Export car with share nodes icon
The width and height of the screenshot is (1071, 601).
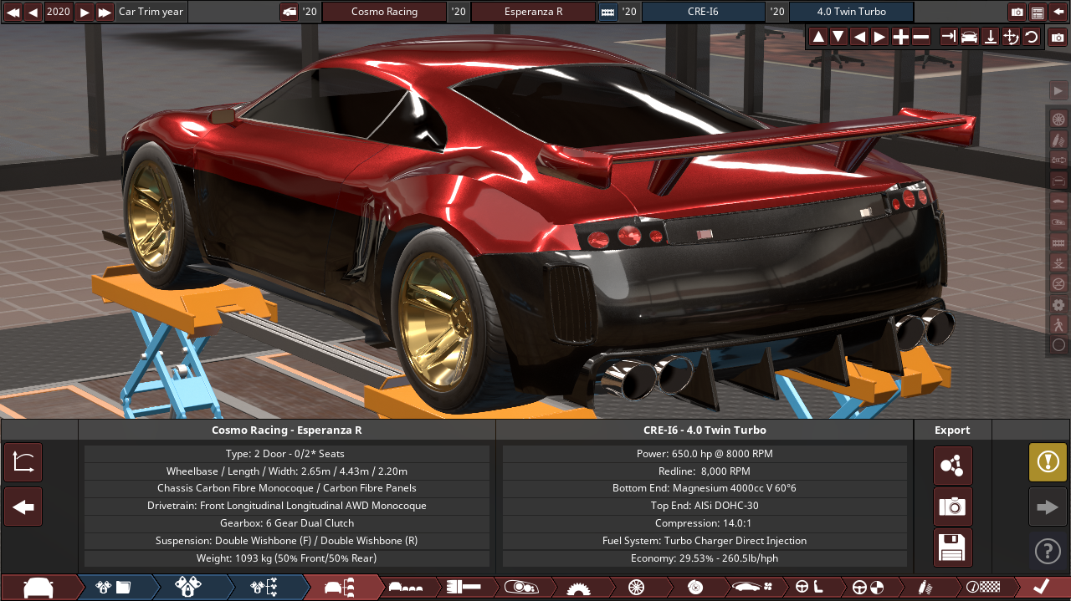pyautogui.click(x=953, y=466)
